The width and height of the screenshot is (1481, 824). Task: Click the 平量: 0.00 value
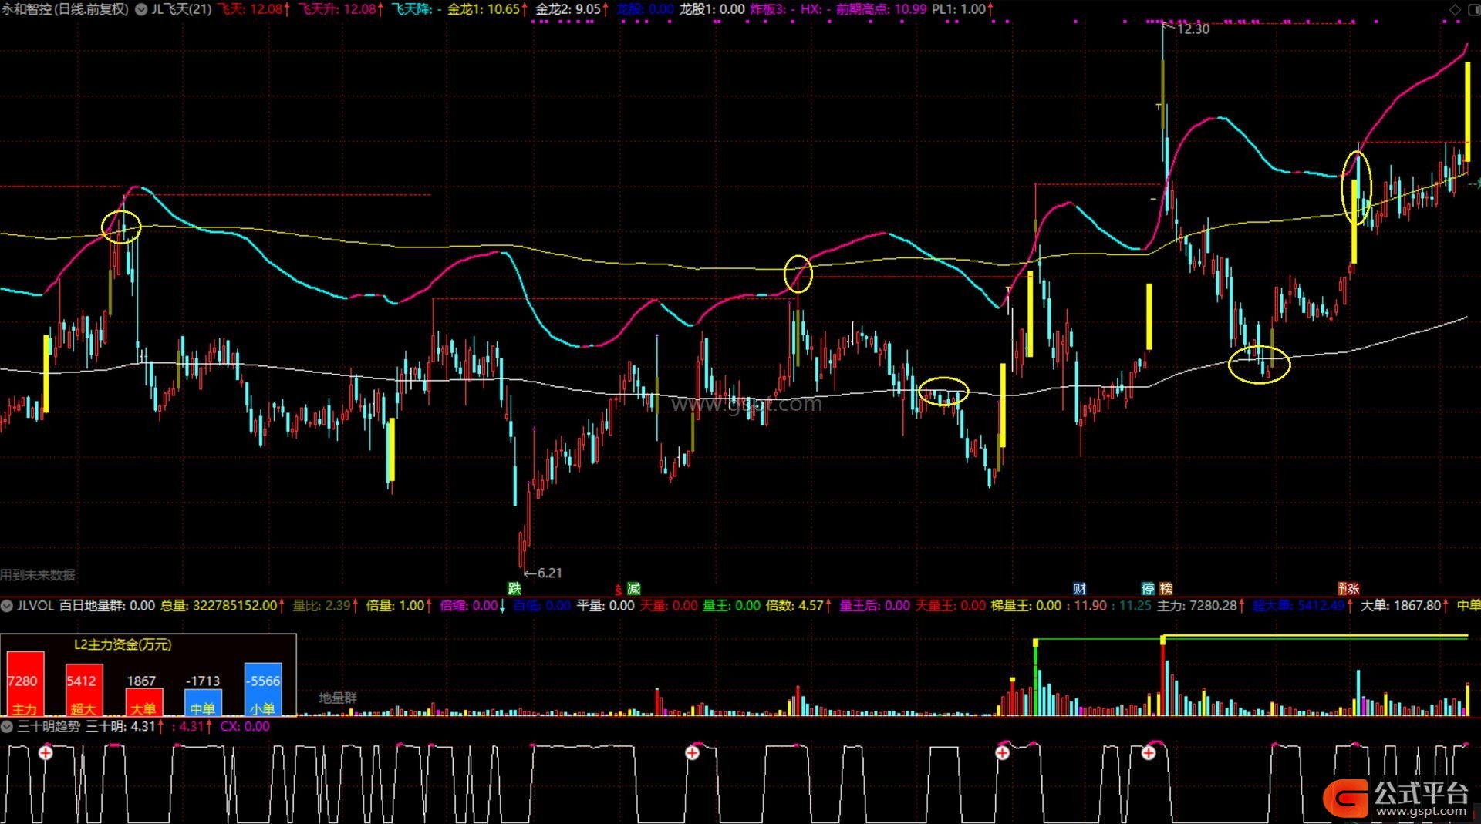coord(606,606)
